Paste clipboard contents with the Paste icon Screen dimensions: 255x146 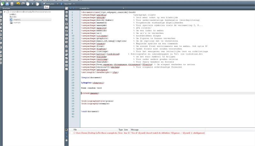tap(37, 4)
